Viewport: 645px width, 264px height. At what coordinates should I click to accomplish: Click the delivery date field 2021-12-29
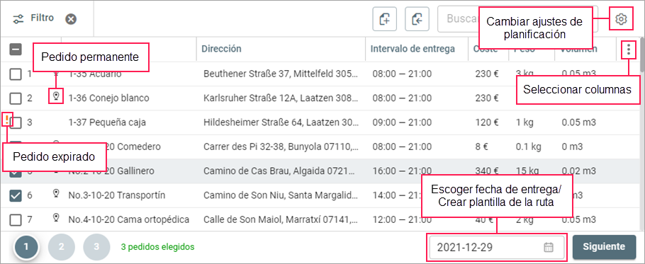(x=497, y=247)
